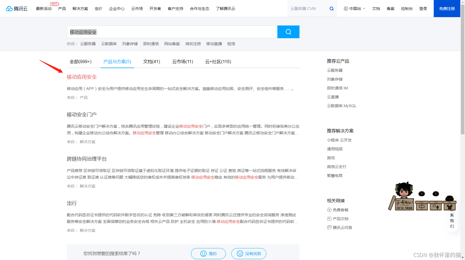Open recommended solution 智慧电商
Image resolution: width=465 pixels, height=260 pixels.
335,176
